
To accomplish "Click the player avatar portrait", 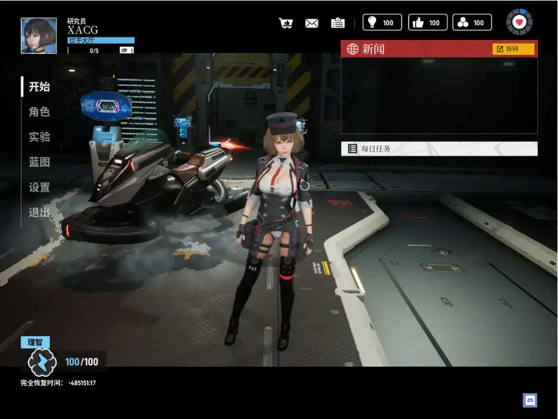I will pos(39,36).
